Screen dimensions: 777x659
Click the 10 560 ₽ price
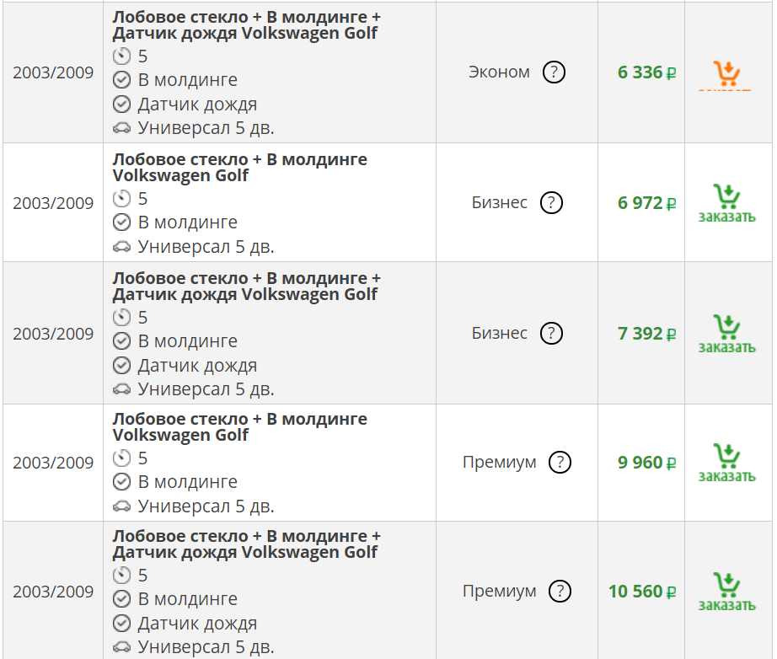[641, 592]
